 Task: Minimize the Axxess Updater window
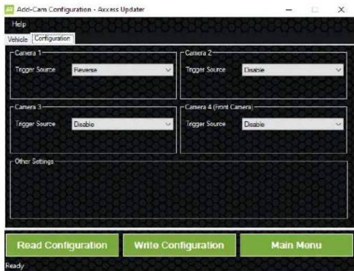(289, 10)
